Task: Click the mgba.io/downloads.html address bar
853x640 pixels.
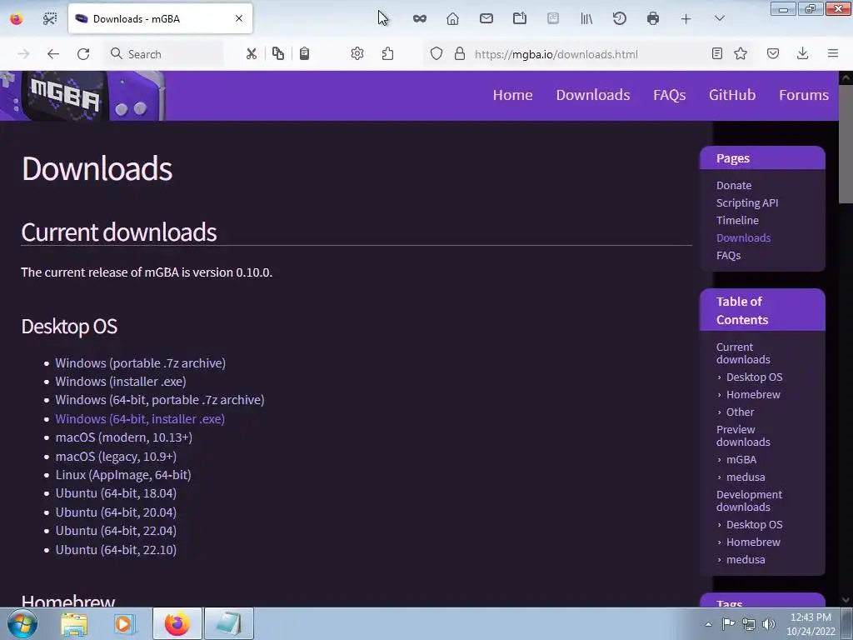Action: (556, 54)
